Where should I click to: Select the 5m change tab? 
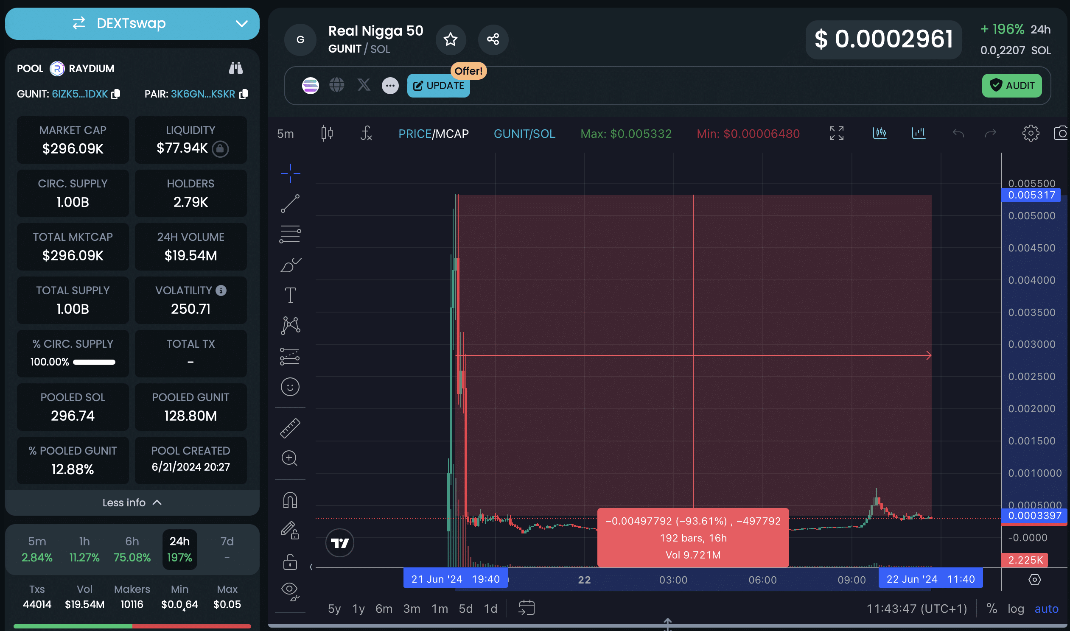pos(37,549)
